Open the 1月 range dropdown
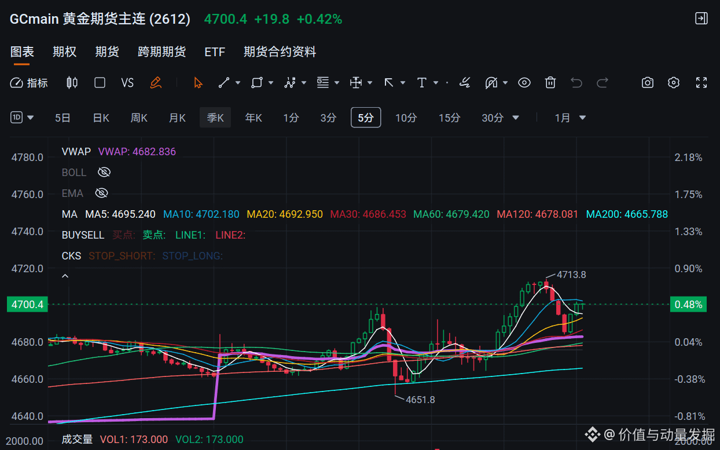 571,118
